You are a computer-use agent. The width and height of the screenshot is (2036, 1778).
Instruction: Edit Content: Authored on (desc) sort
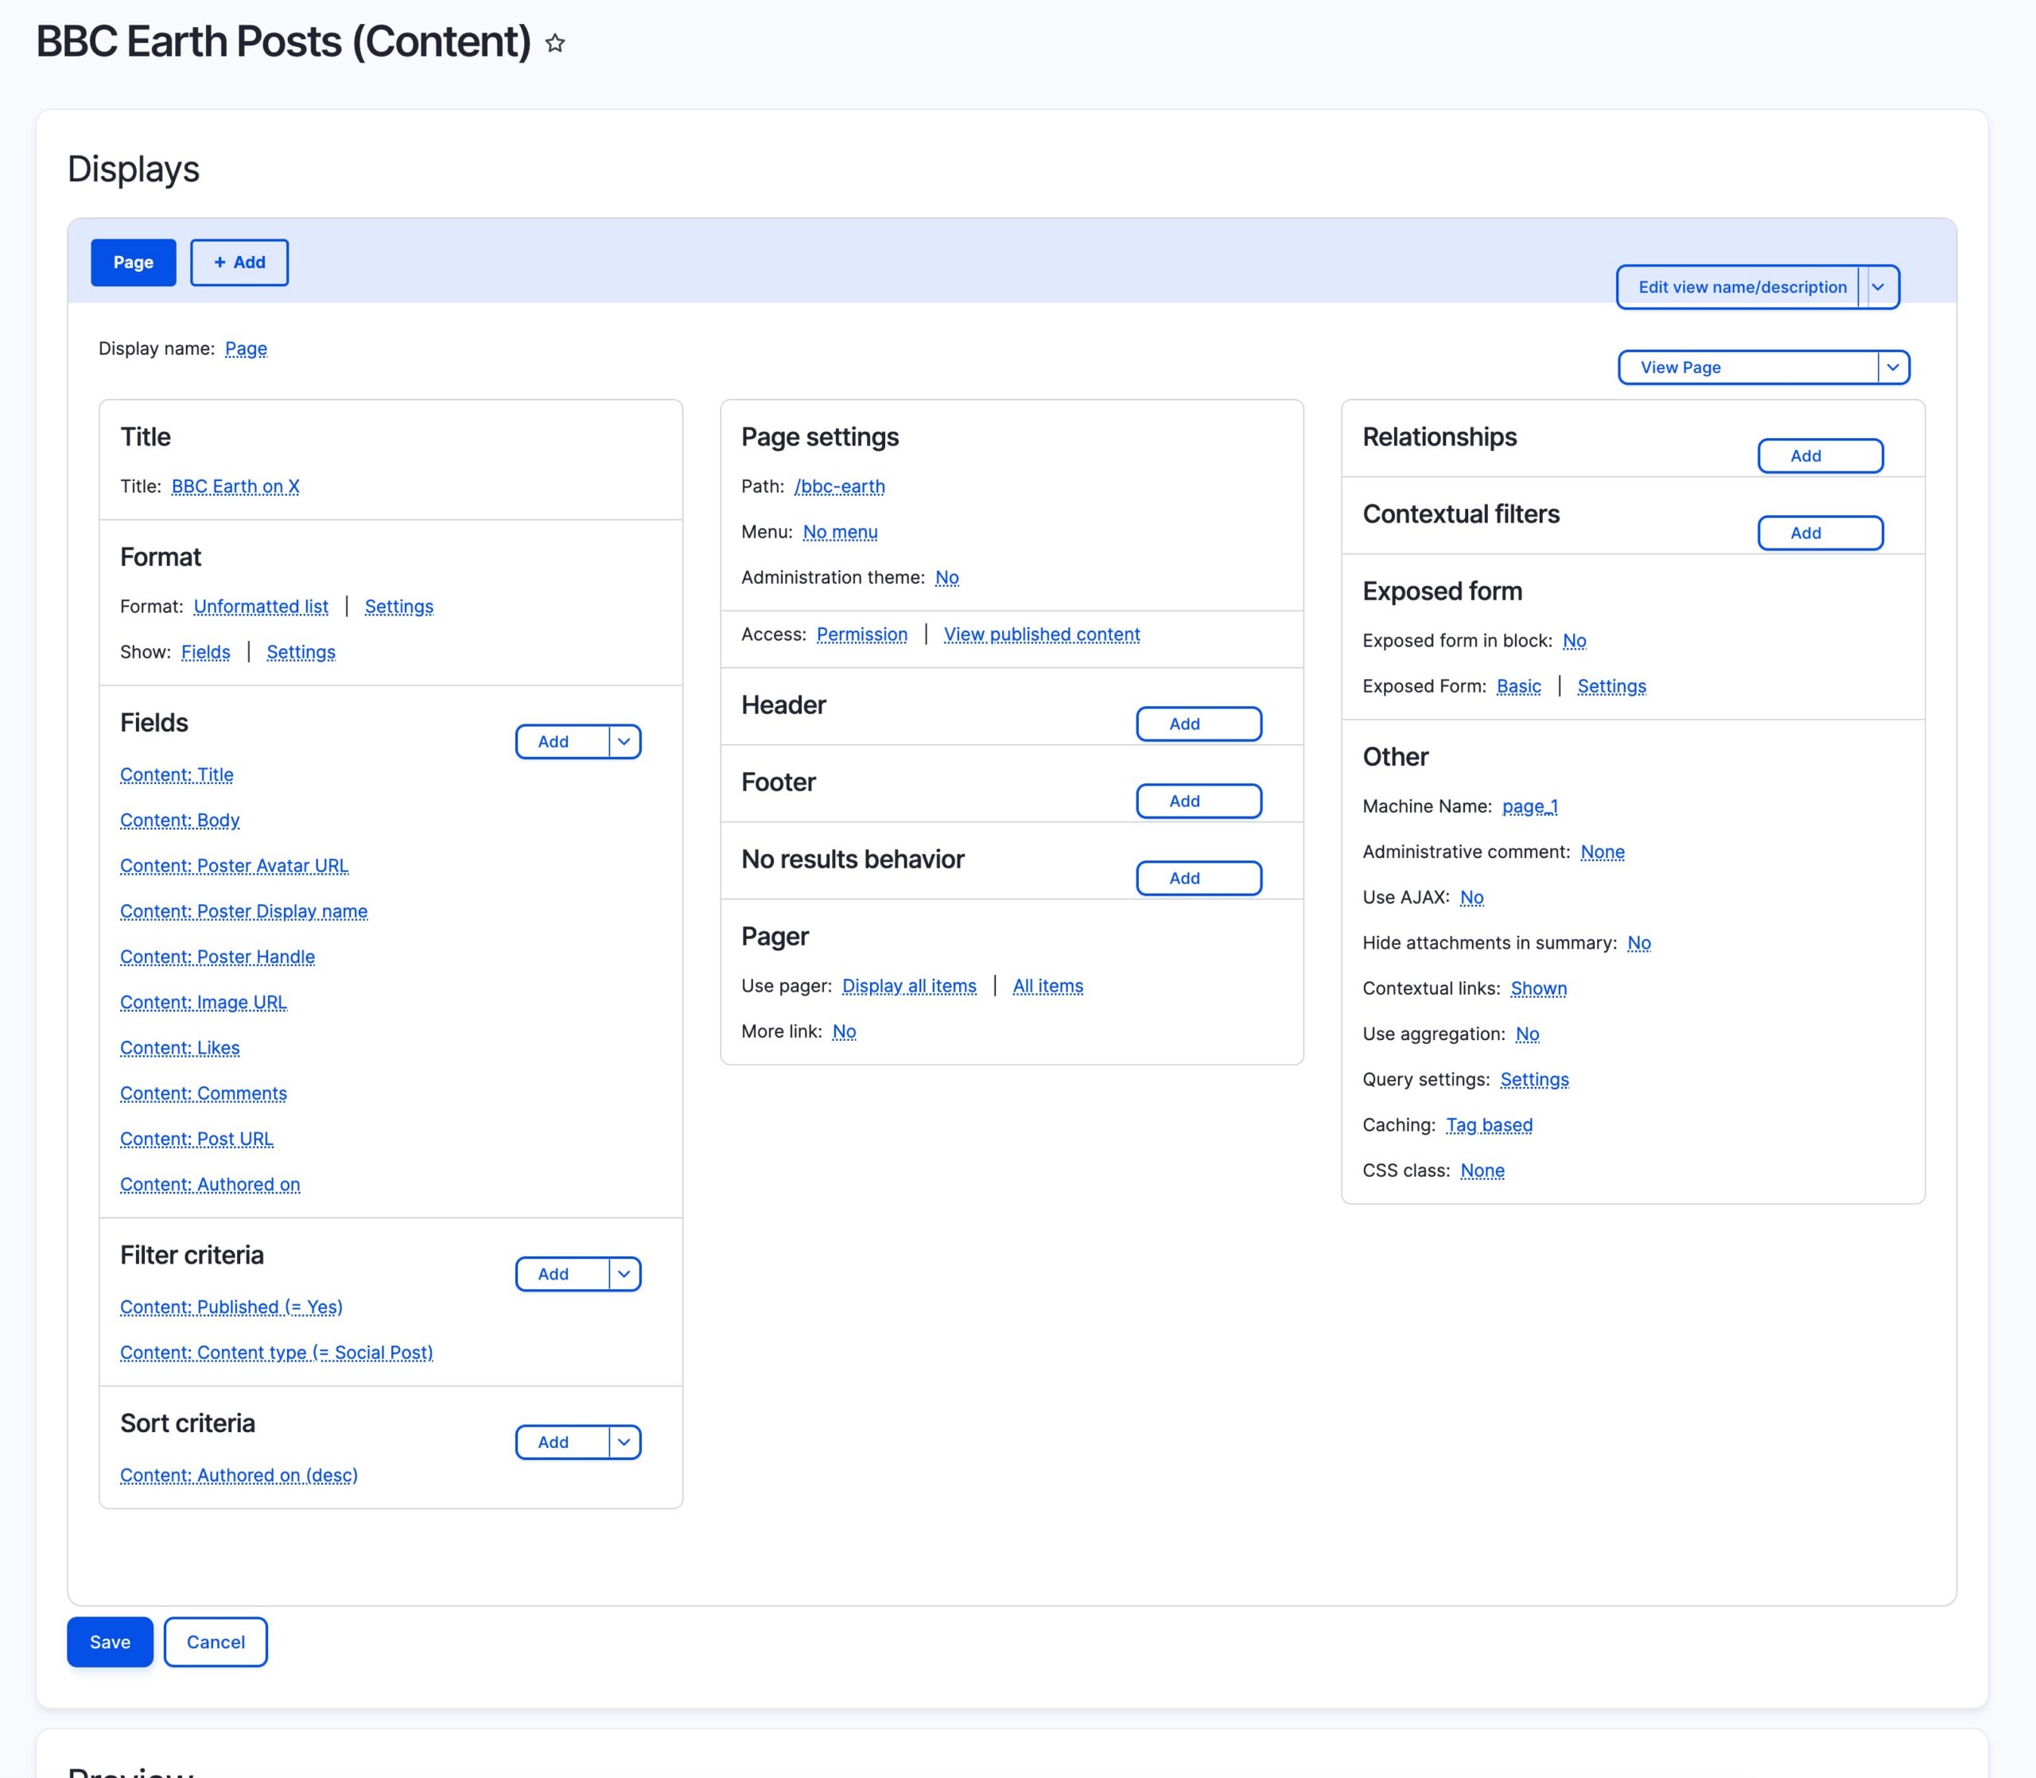pos(239,1477)
